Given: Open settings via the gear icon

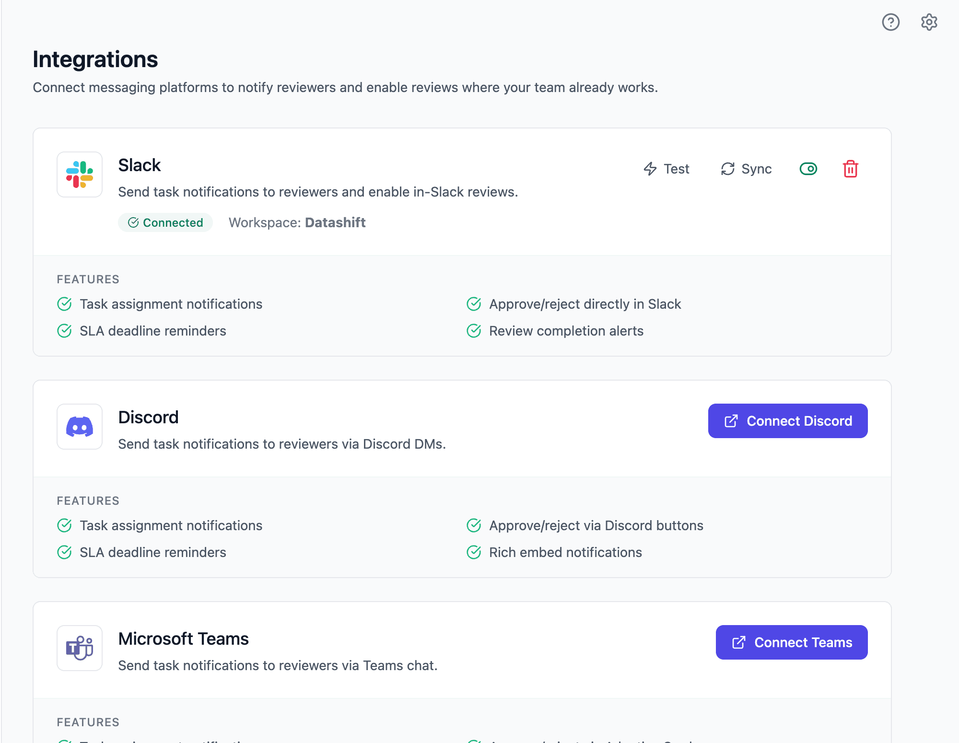Looking at the screenshot, I should (x=929, y=22).
